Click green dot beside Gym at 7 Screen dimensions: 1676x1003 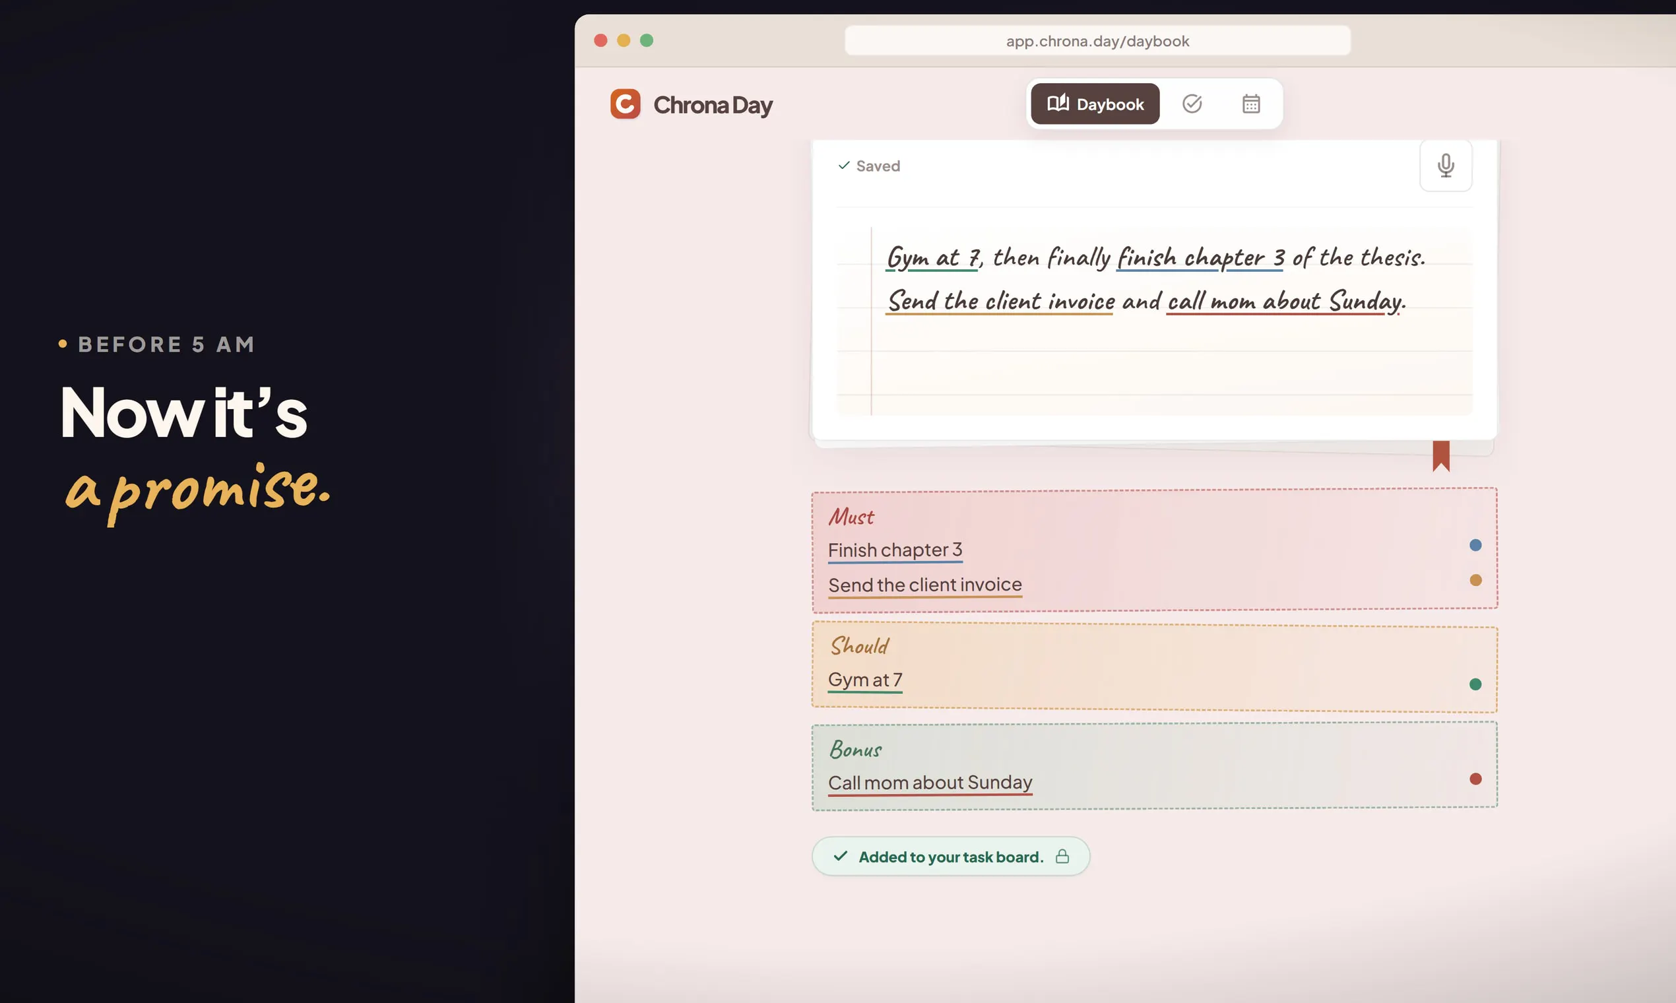pyautogui.click(x=1475, y=684)
